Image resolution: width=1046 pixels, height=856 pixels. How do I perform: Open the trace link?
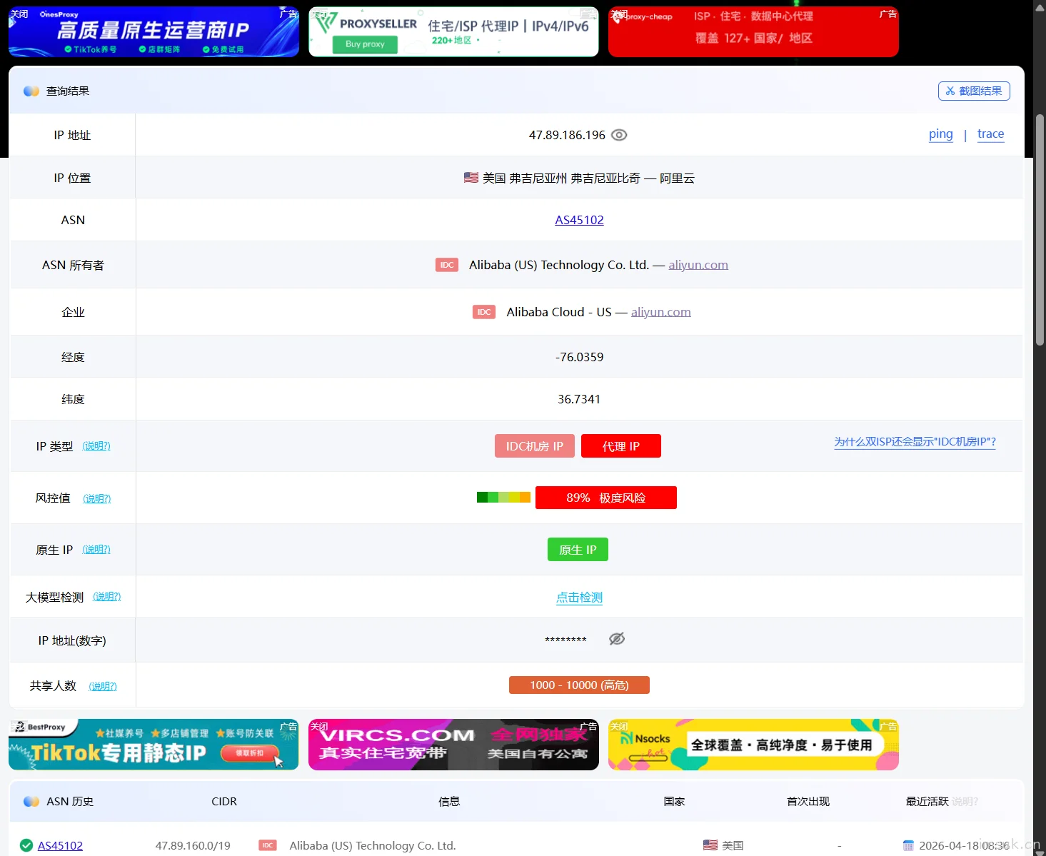(990, 134)
